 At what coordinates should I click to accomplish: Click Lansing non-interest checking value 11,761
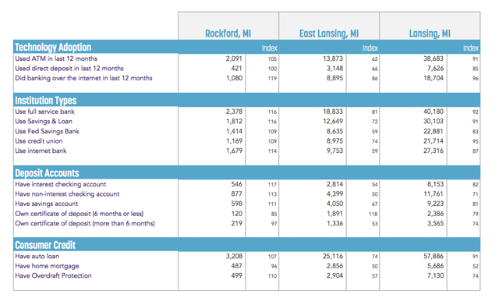[x=434, y=194]
